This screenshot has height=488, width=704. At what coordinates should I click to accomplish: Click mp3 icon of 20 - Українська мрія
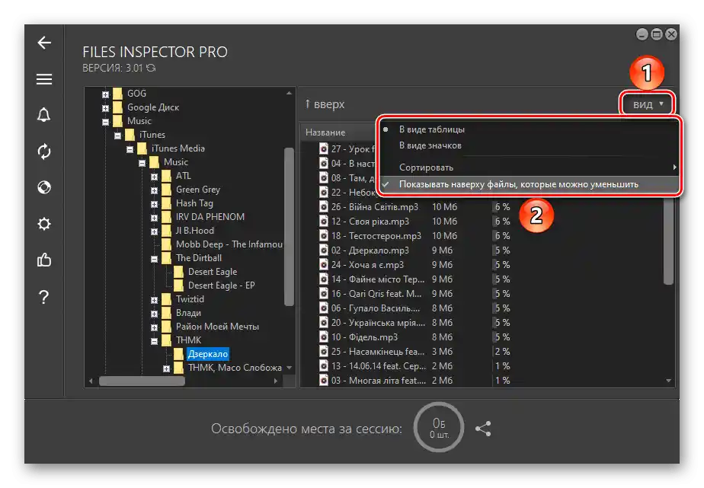point(324,323)
